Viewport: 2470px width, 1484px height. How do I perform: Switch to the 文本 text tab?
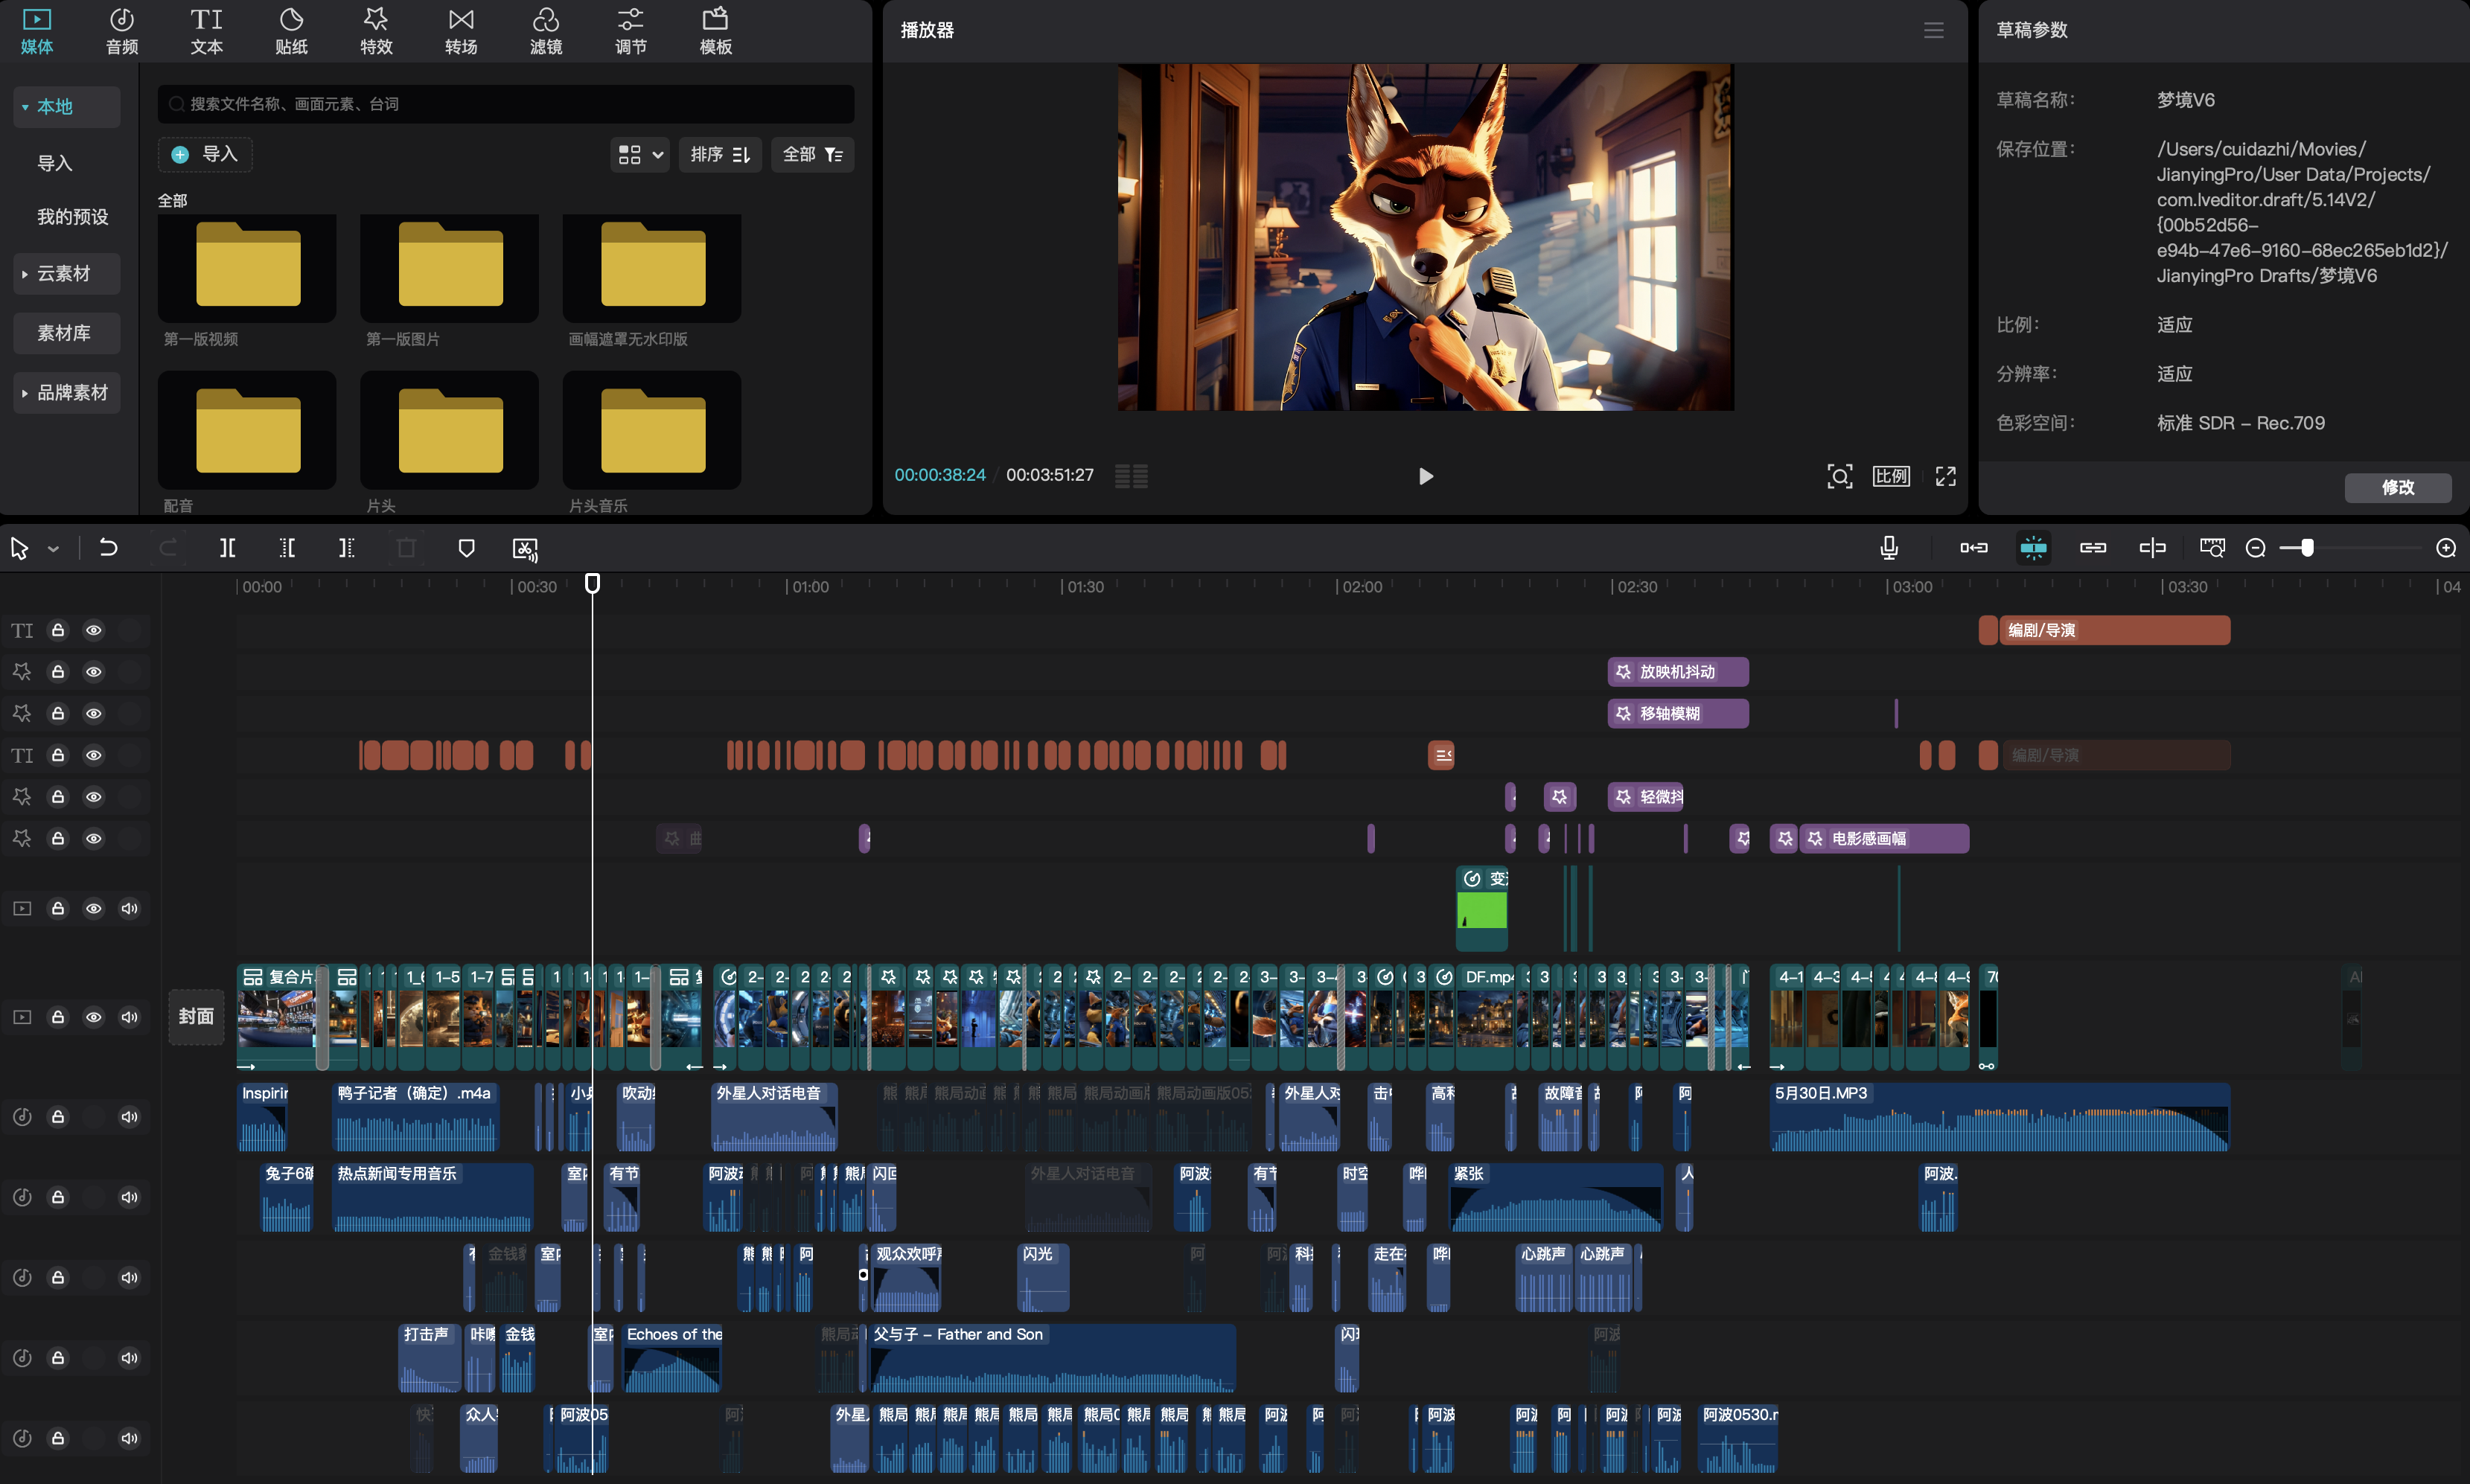(x=207, y=31)
